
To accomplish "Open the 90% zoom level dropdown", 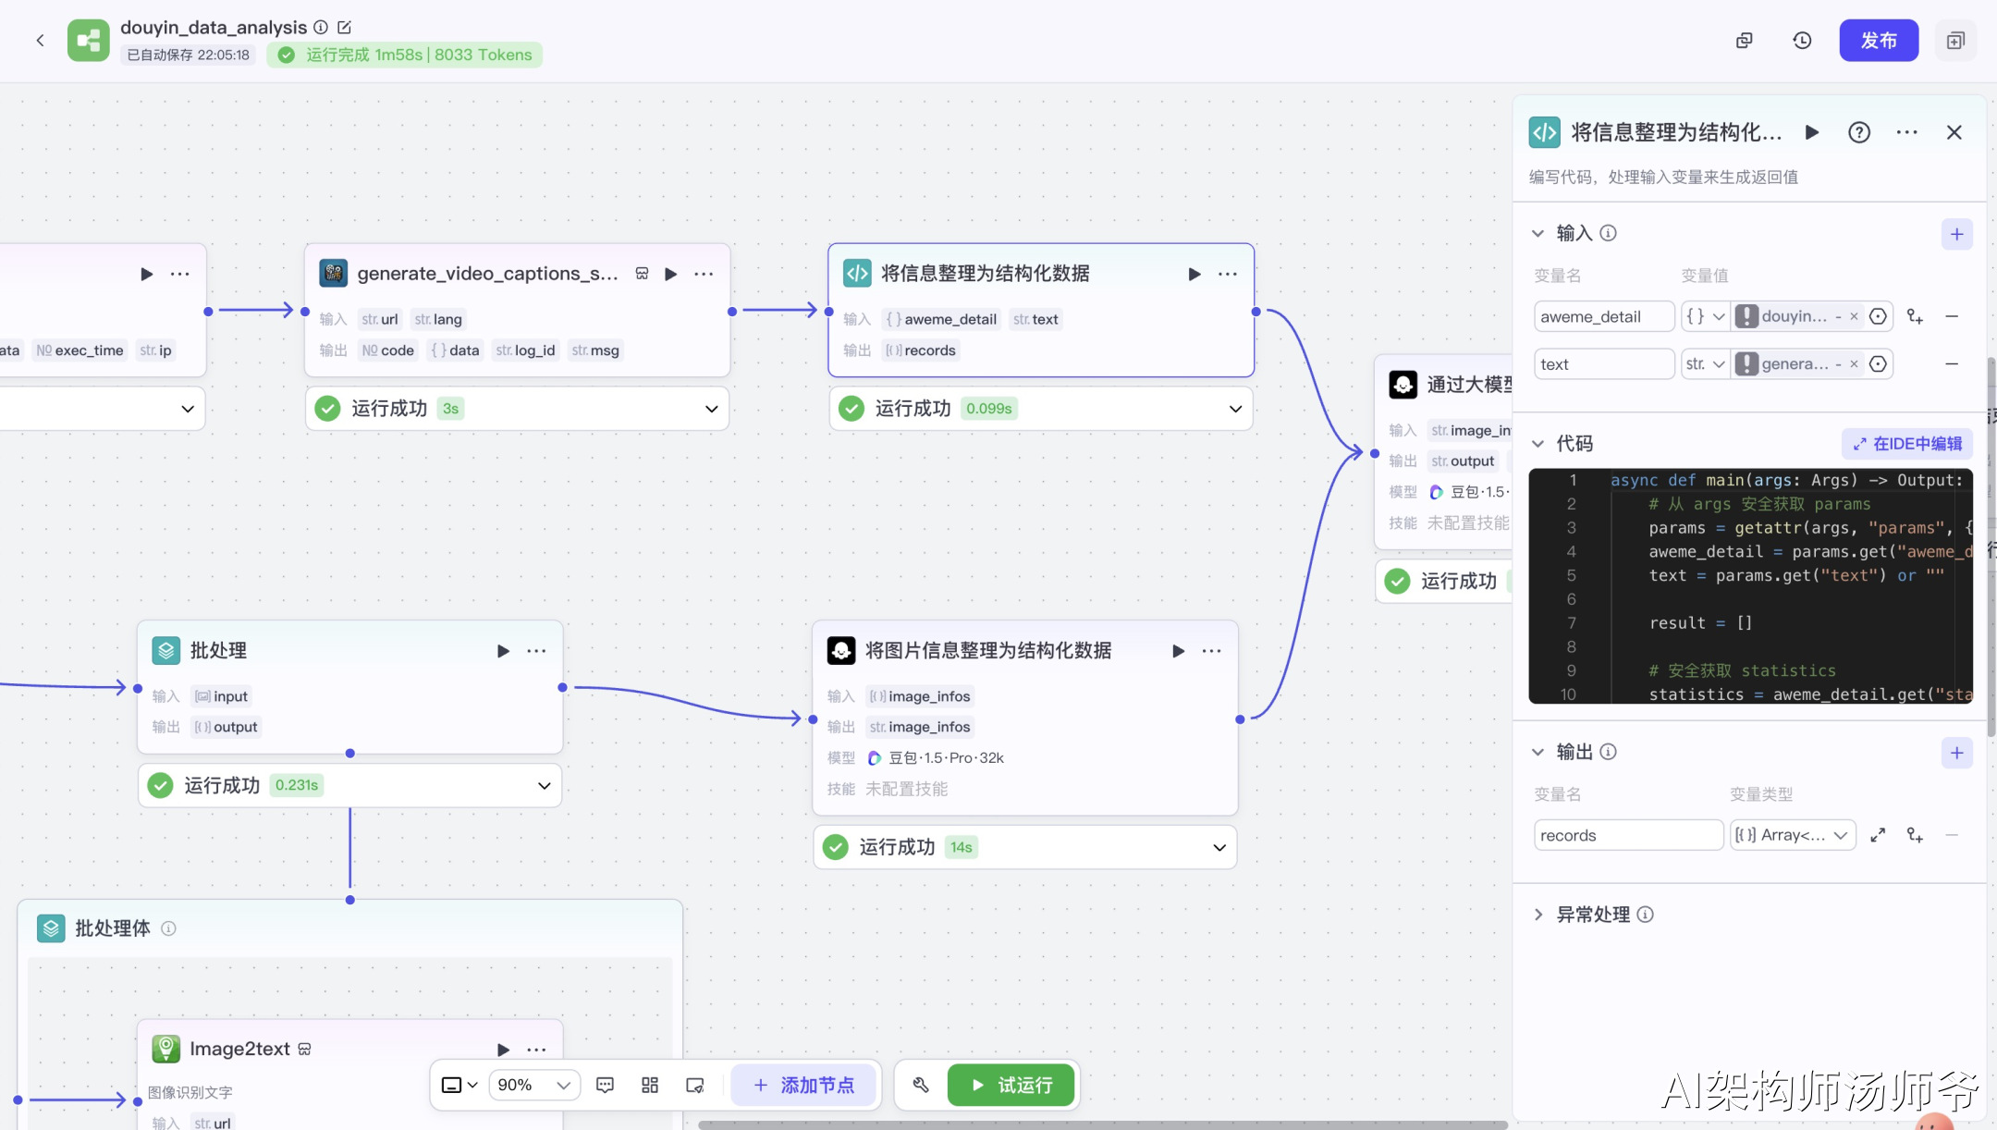I will pos(535,1085).
